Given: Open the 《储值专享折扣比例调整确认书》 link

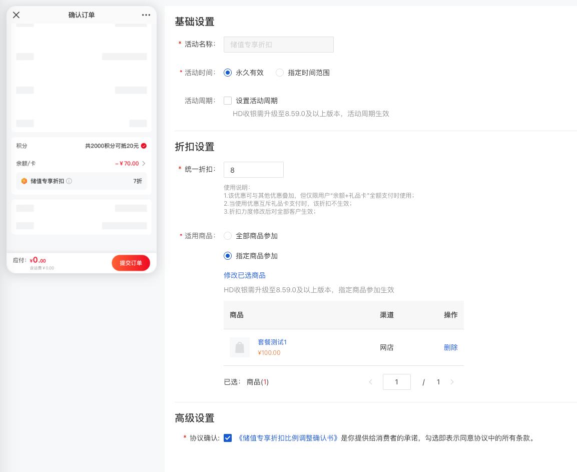Looking at the screenshot, I should coord(287,438).
